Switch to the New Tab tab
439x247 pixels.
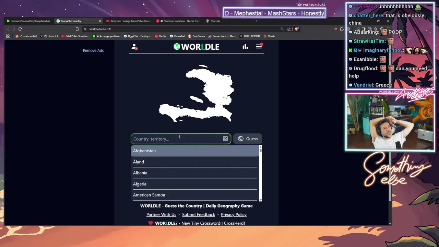click(213, 21)
